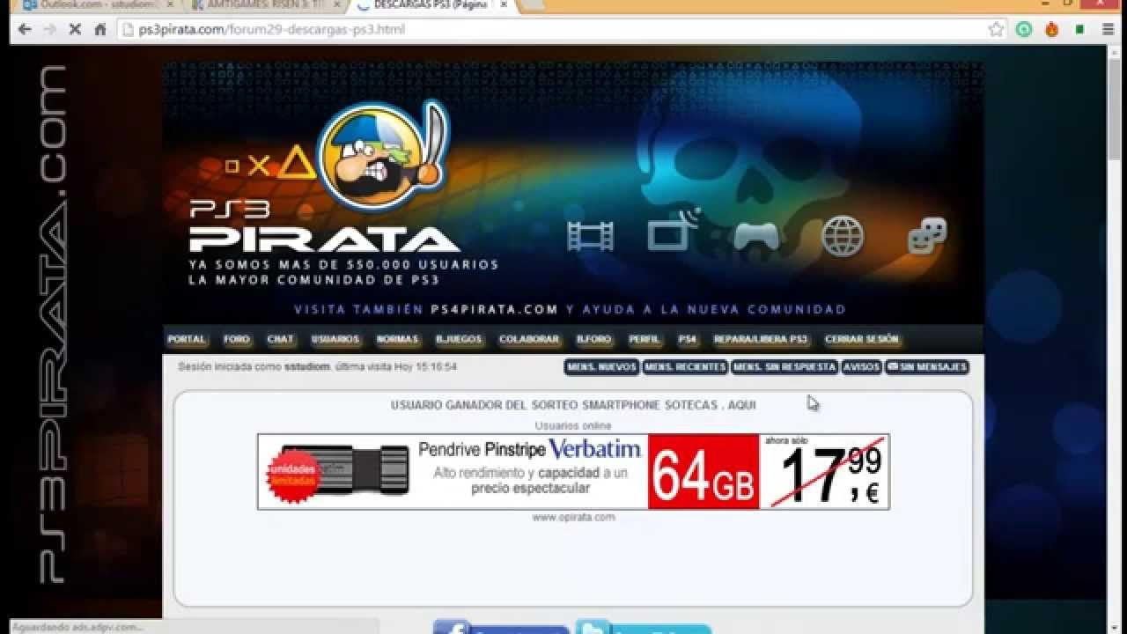
Task: Click the www.opirata.com link
Action: [x=573, y=518]
